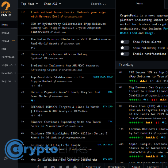Click comment bubble on Cardano Dominates trending item
168x168 pixels.
162,137
